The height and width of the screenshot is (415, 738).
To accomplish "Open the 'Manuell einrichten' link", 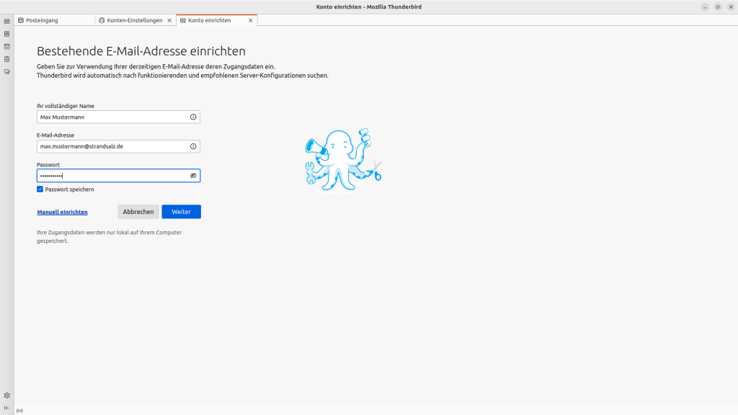I will coord(62,213).
